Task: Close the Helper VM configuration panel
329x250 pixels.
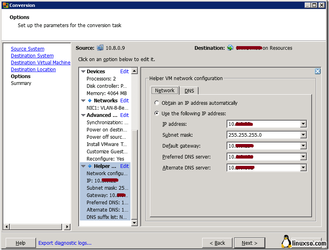Action: (318, 71)
